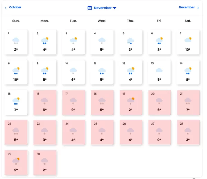Select the plain cloud icon on November 13
Viewport: 207px width, 179px height.
click(x=159, y=70)
